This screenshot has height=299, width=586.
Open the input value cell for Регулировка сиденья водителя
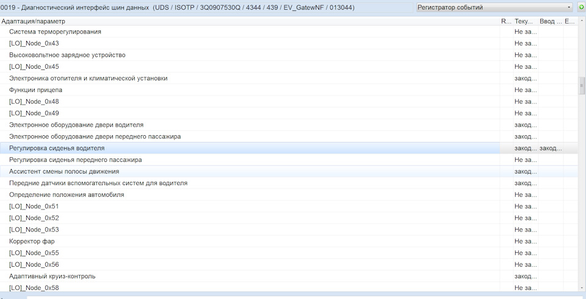(x=551, y=148)
